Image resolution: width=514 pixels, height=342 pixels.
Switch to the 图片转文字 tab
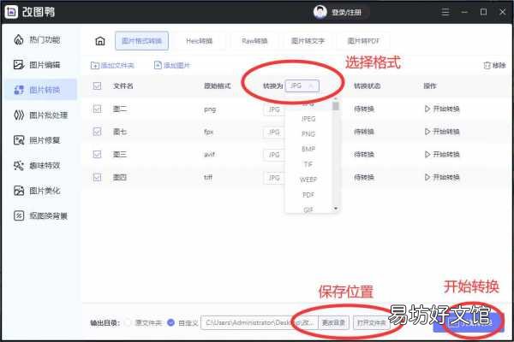click(308, 41)
